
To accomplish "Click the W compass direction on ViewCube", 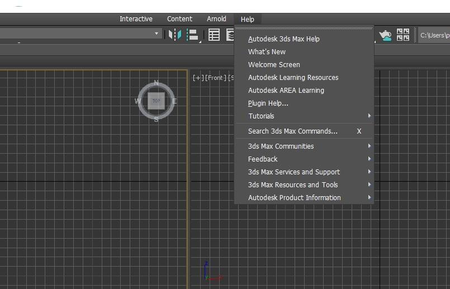I will (x=138, y=101).
